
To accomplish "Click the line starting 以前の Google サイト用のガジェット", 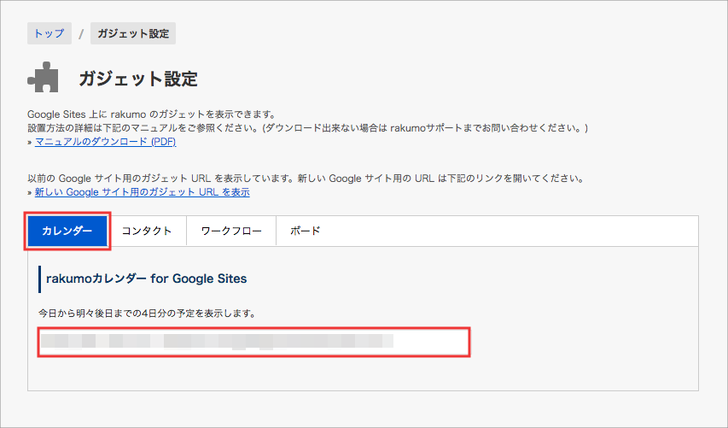I will [306, 179].
